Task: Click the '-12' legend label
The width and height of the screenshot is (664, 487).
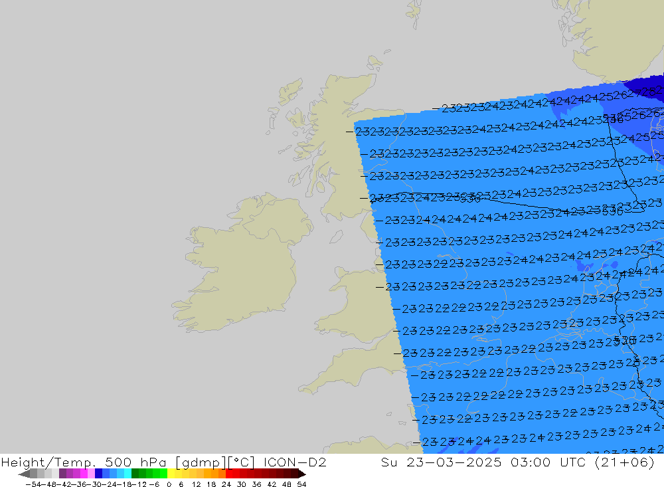Action: (x=140, y=484)
